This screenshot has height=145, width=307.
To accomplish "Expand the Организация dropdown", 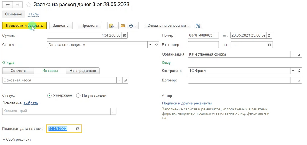I will pyautogui.click(x=293, y=54).
